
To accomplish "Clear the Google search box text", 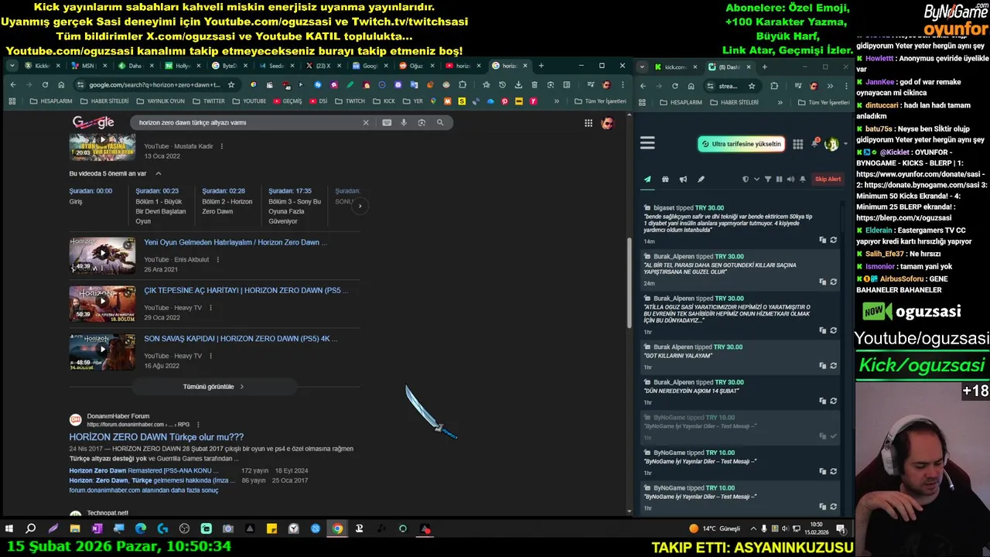I will 366,122.
